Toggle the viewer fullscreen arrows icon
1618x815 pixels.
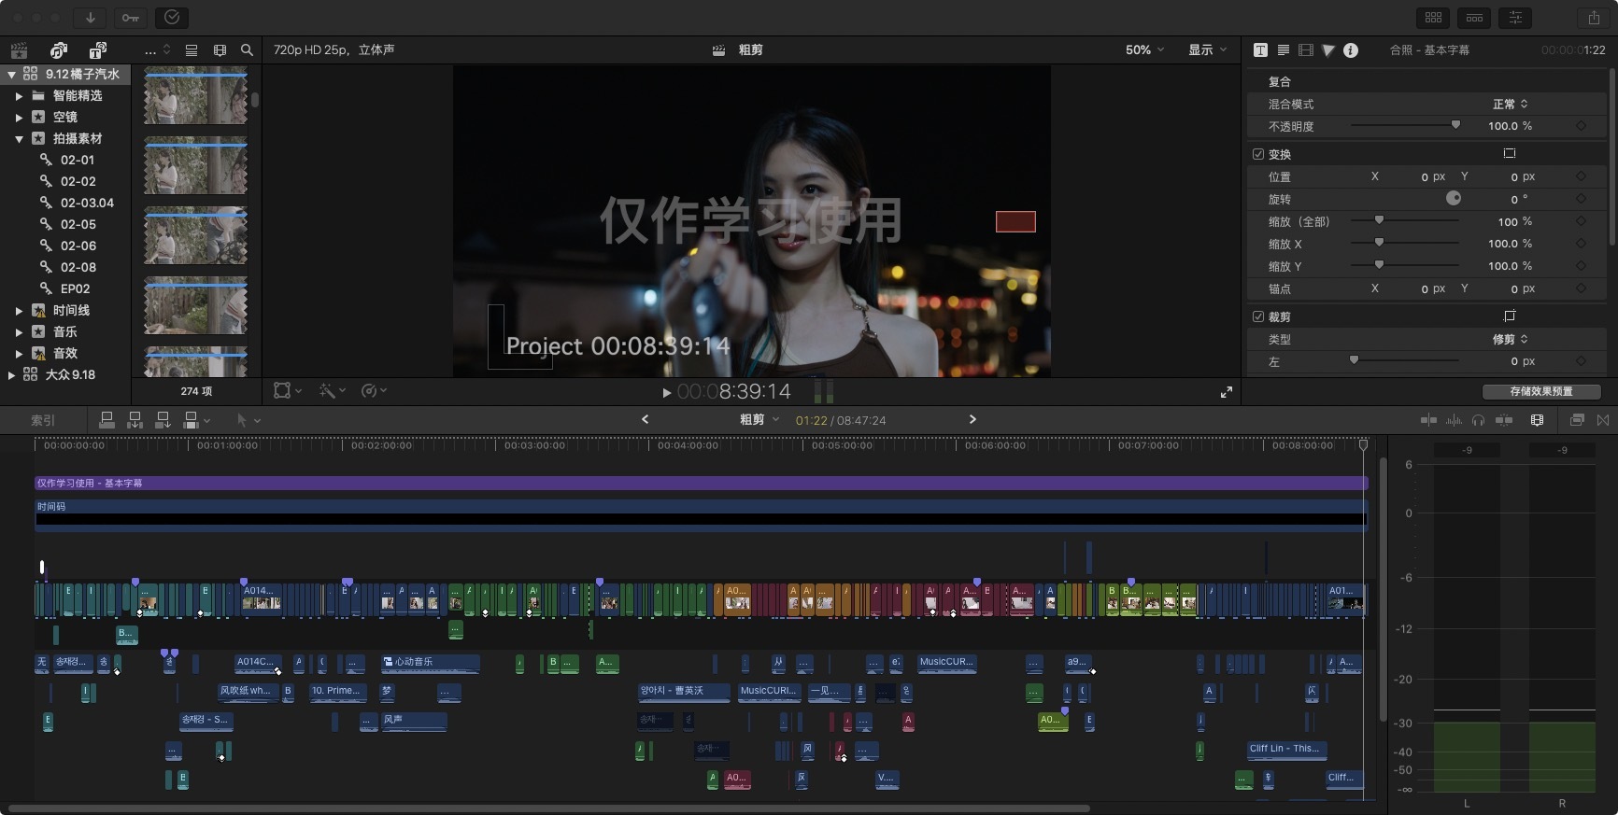click(x=1227, y=392)
